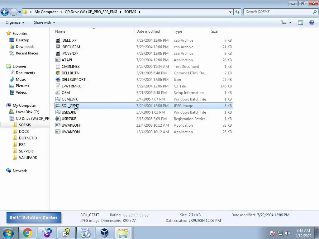Screen dimensions: 319x239
Task: Open the Start menu orb
Action: (x=8, y=233)
